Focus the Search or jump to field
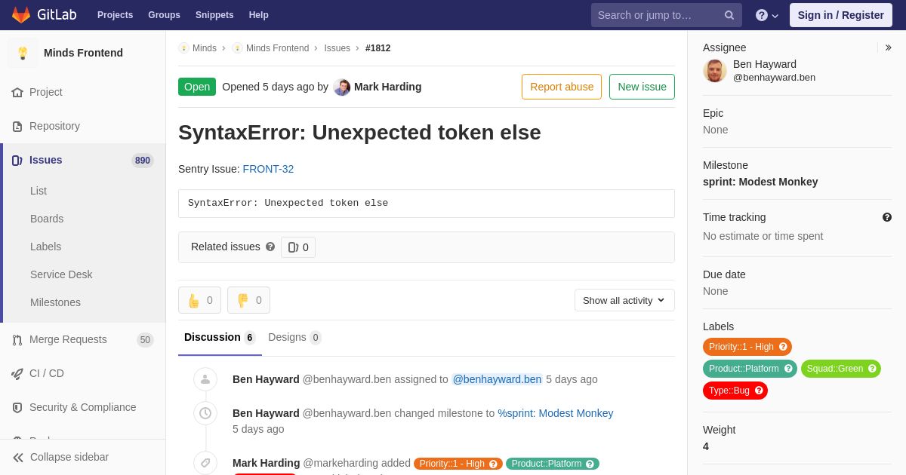Image resolution: width=906 pixels, height=475 pixels. pyautogui.click(x=657, y=15)
